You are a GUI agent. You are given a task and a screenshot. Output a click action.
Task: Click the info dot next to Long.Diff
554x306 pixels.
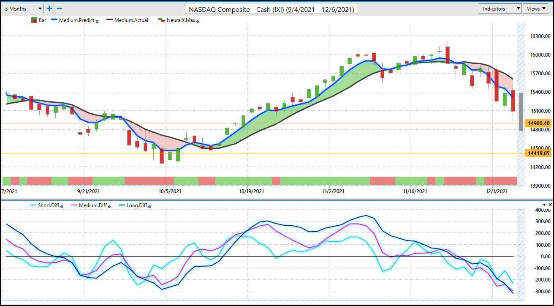[x=149, y=207]
